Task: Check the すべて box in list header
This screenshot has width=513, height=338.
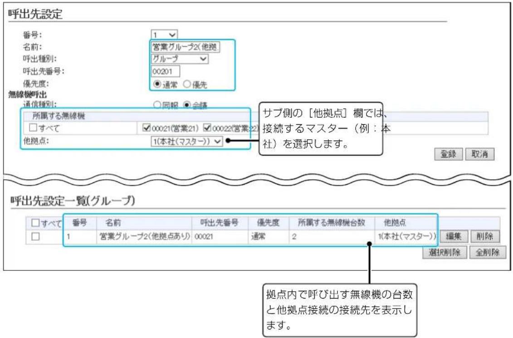Action: pos(35,223)
